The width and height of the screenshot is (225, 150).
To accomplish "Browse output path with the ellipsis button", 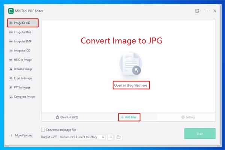I will (110, 137).
